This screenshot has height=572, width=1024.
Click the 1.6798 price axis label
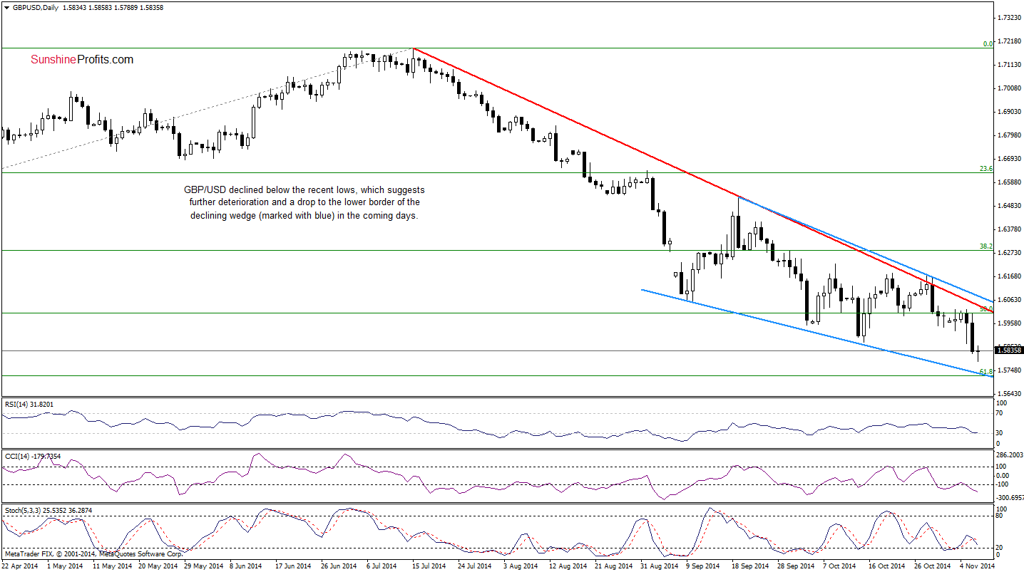tap(1009, 135)
